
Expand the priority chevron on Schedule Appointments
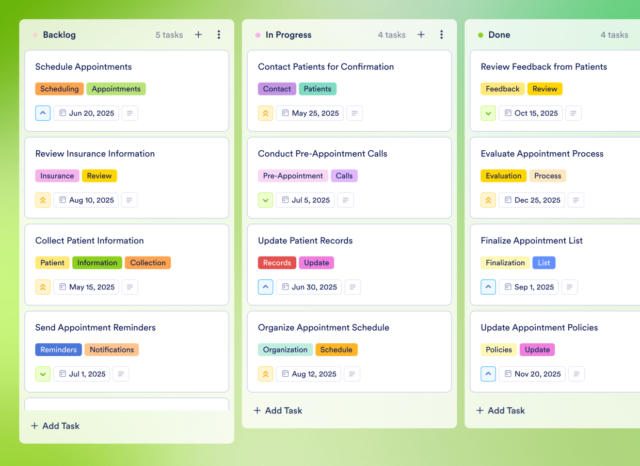tap(43, 113)
